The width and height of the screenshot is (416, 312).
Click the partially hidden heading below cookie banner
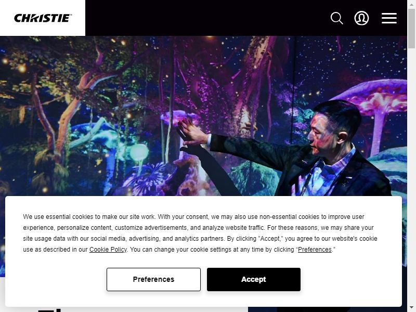click(50, 310)
